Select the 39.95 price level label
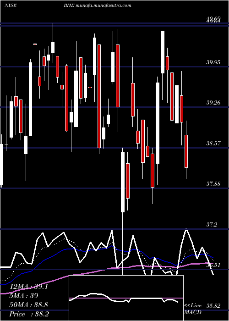Image resolution: width=229 pixels, height=321 pixels. click(213, 62)
